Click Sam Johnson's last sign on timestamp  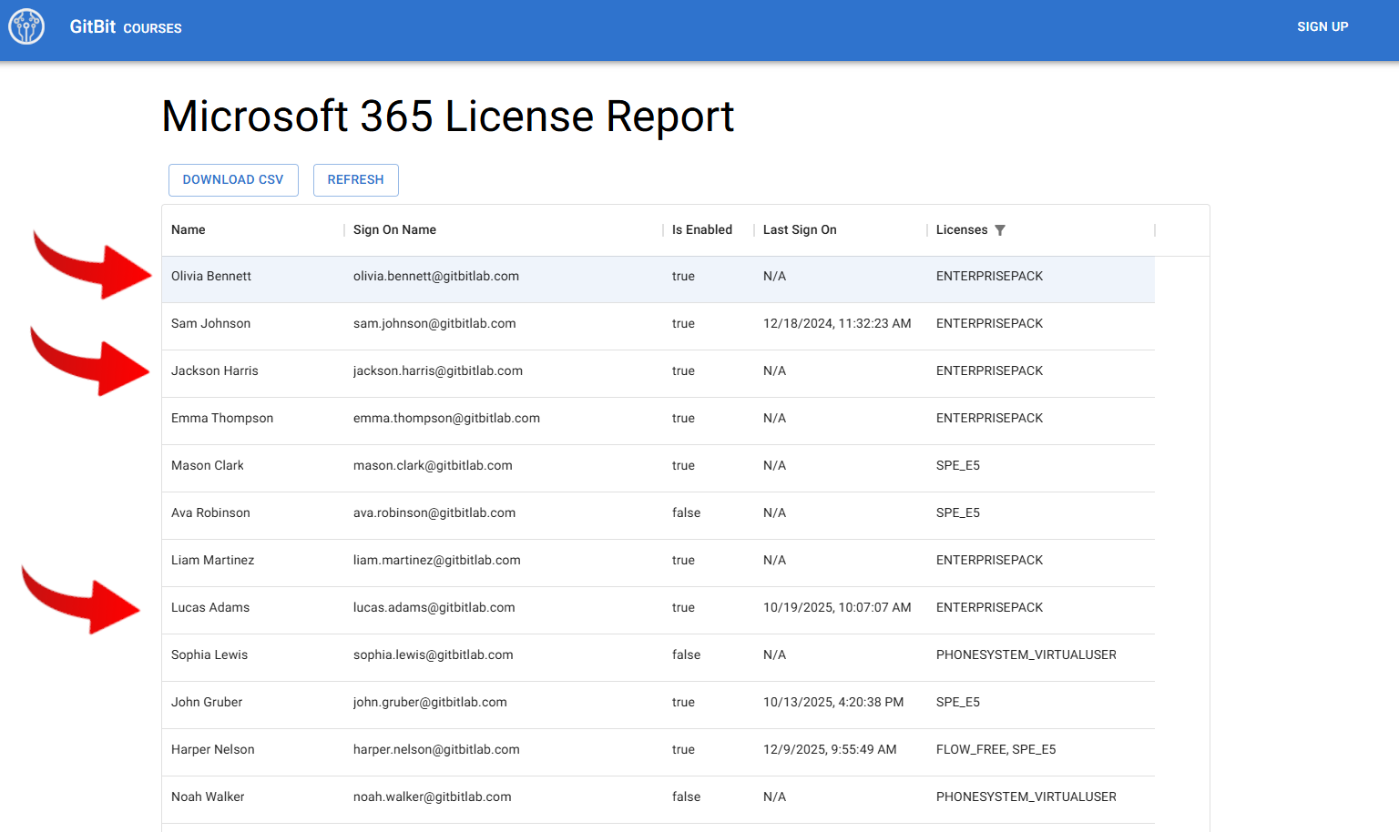pyautogui.click(x=837, y=323)
